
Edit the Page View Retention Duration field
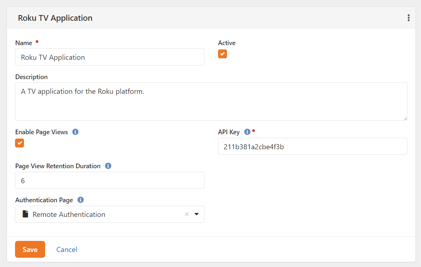[110, 180]
